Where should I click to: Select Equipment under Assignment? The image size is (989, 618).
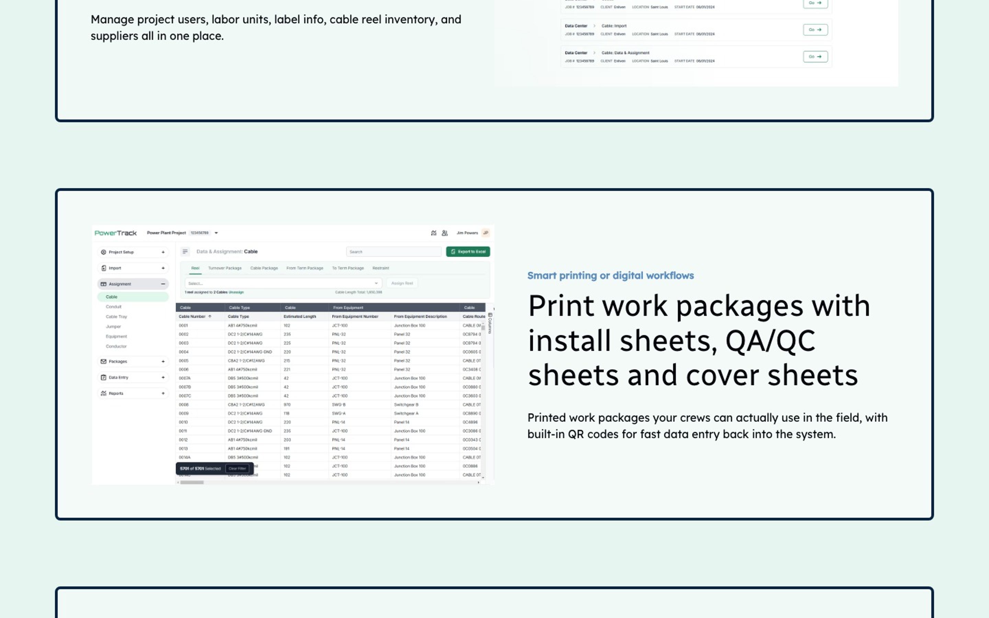116,336
